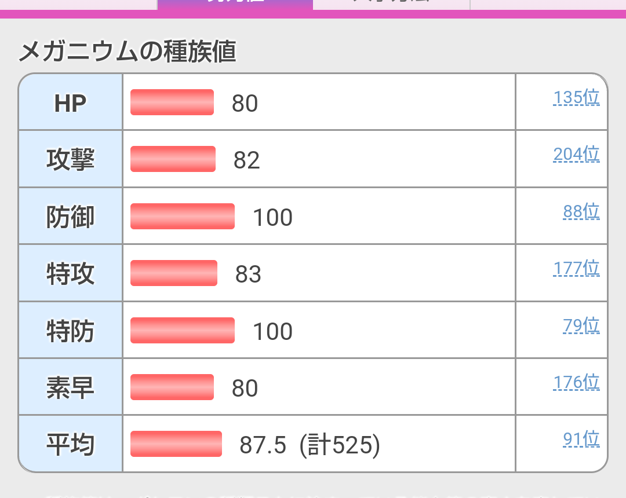Screen dimensions: 626x498
Task: Click the red bar beside value 82
Action: click(173, 159)
